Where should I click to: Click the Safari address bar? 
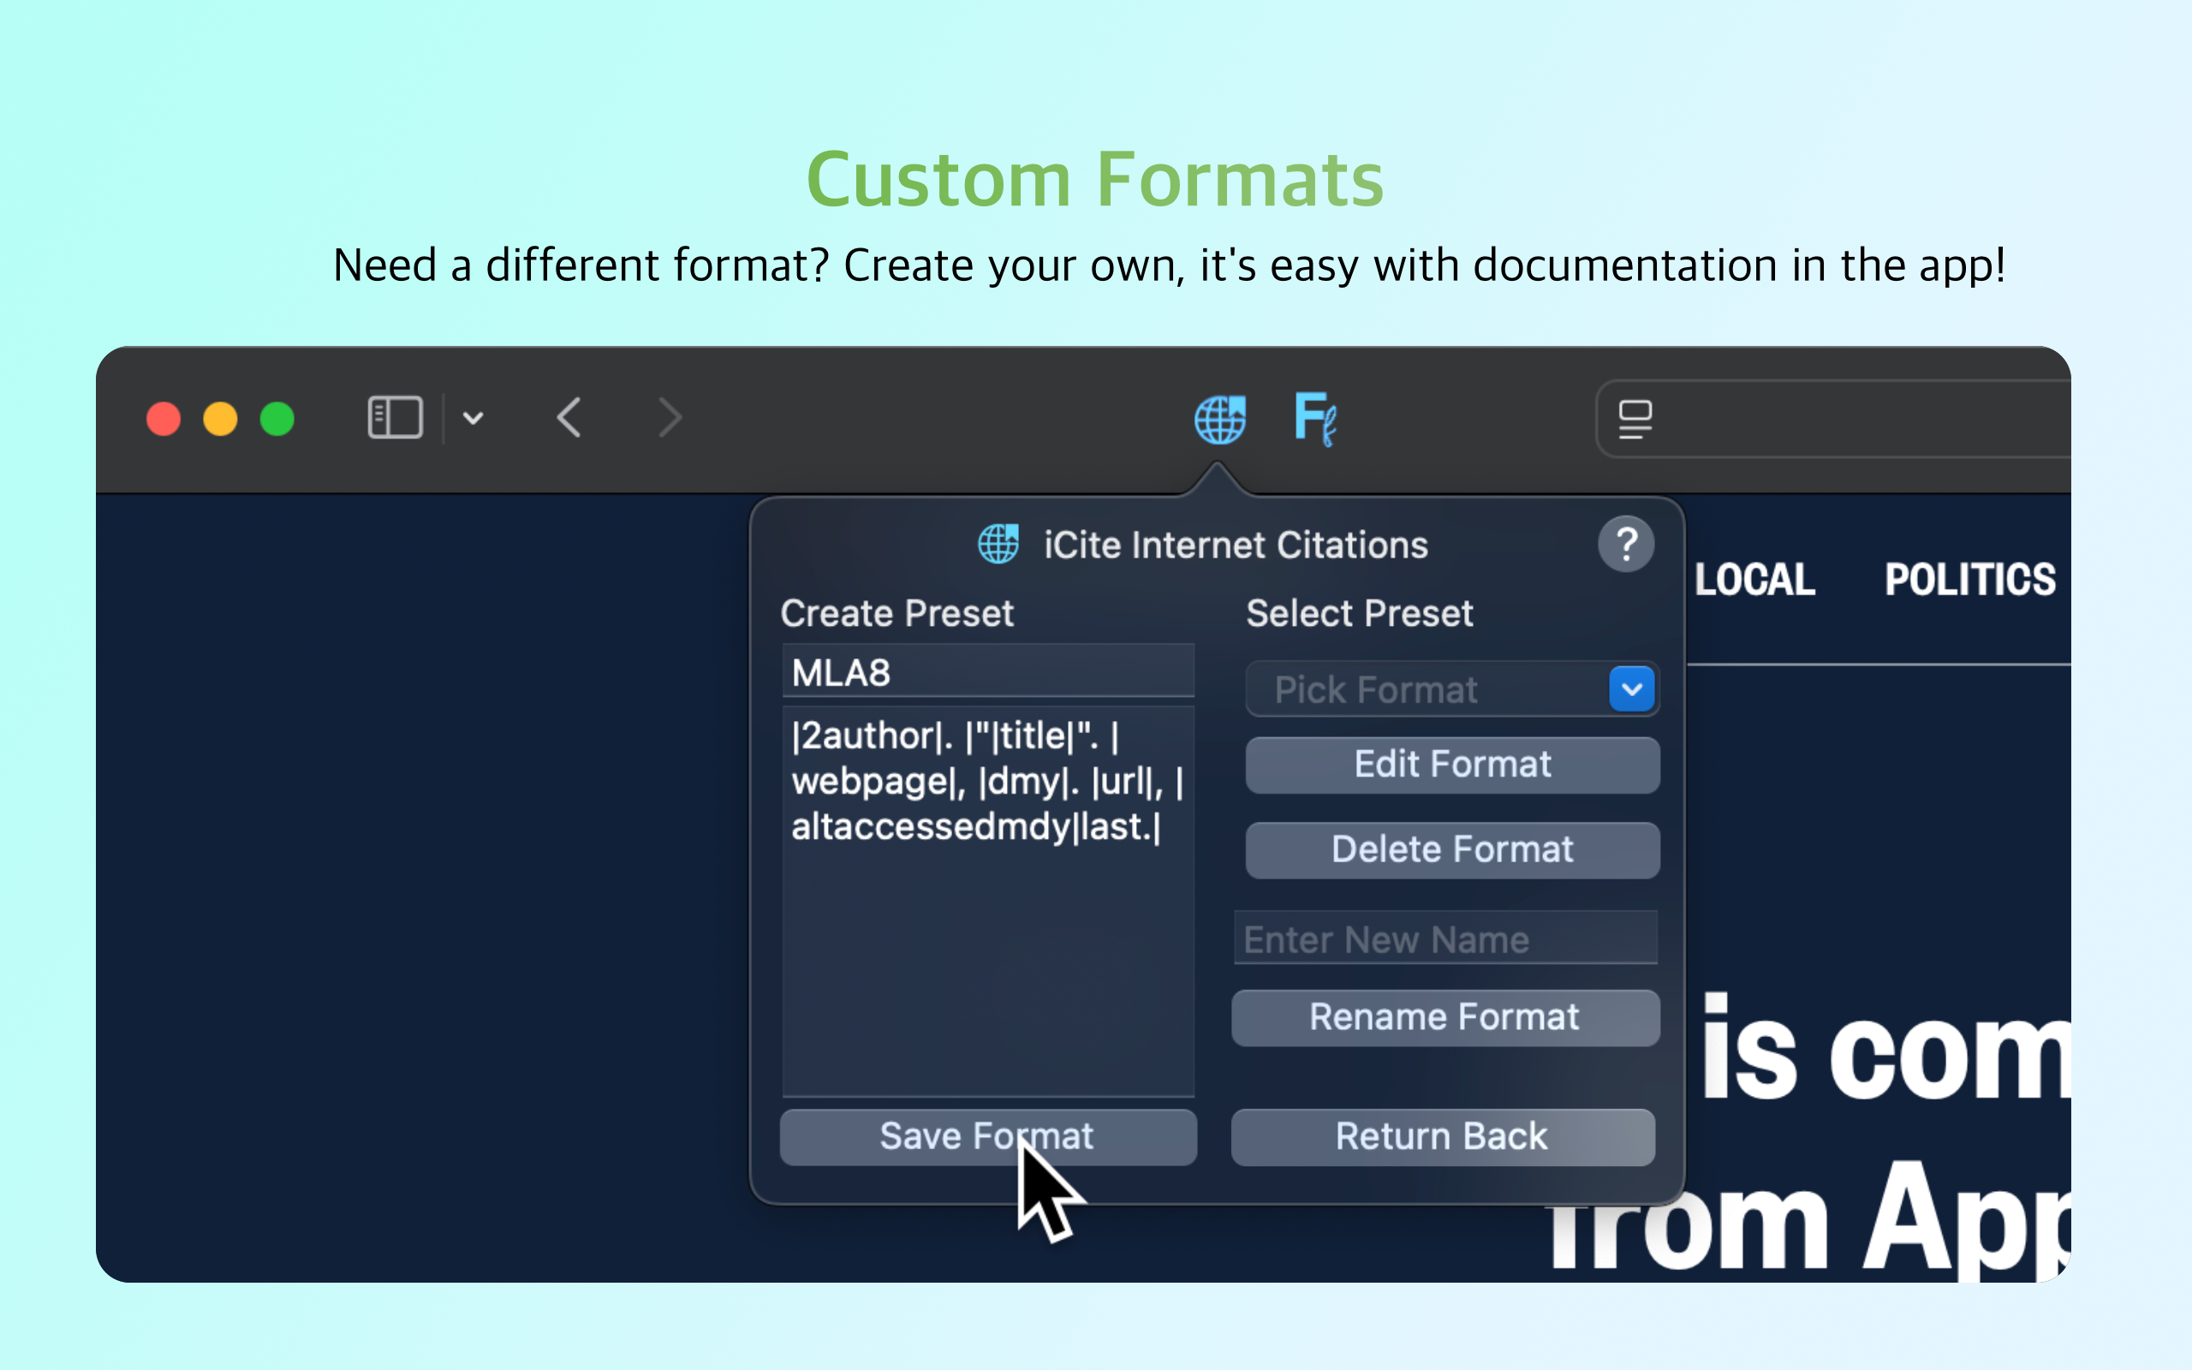[x=1834, y=420]
